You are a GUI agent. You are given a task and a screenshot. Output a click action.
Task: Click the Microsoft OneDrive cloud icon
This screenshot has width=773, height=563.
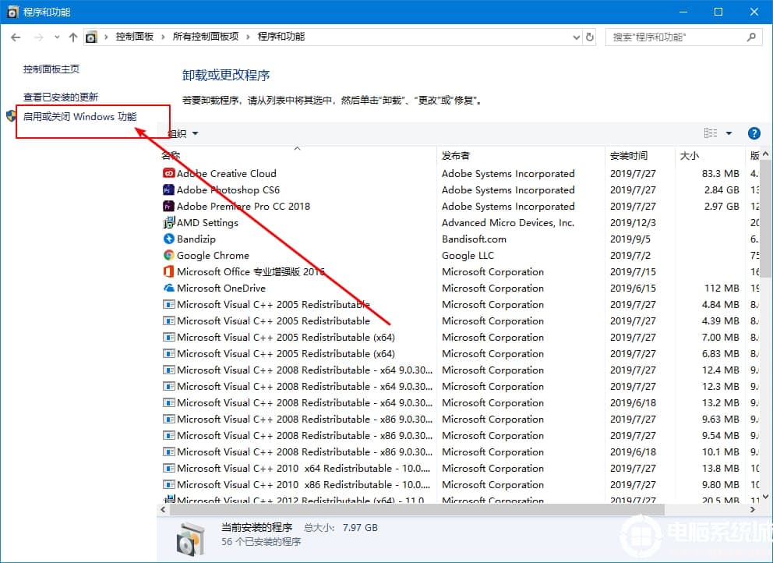(168, 288)
